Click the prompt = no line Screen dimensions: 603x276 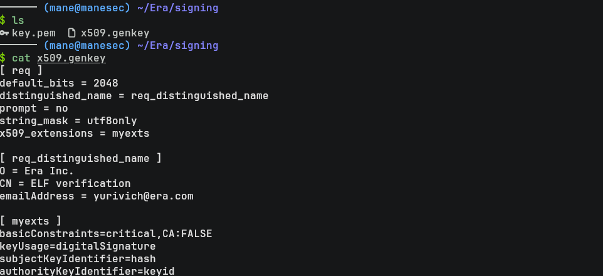tap(34, 108)
